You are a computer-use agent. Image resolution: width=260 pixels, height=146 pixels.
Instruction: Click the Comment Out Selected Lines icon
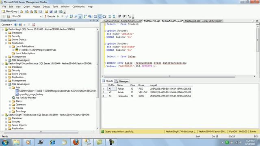point(110,16)
